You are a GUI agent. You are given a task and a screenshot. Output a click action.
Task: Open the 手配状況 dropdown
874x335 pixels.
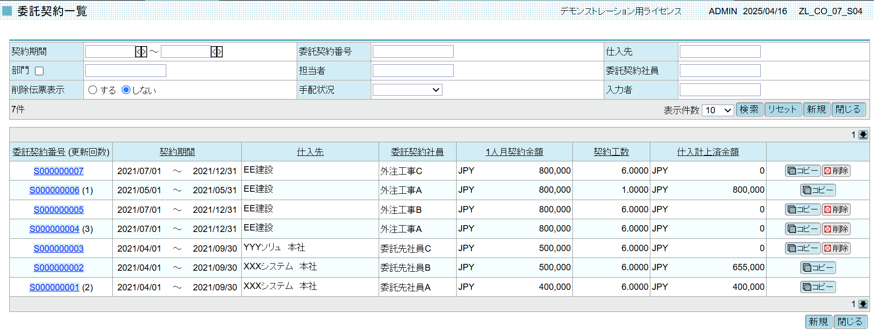pos(407,90)
